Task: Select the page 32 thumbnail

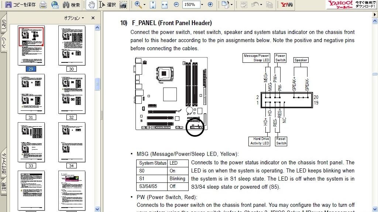Action: (72, 94)
